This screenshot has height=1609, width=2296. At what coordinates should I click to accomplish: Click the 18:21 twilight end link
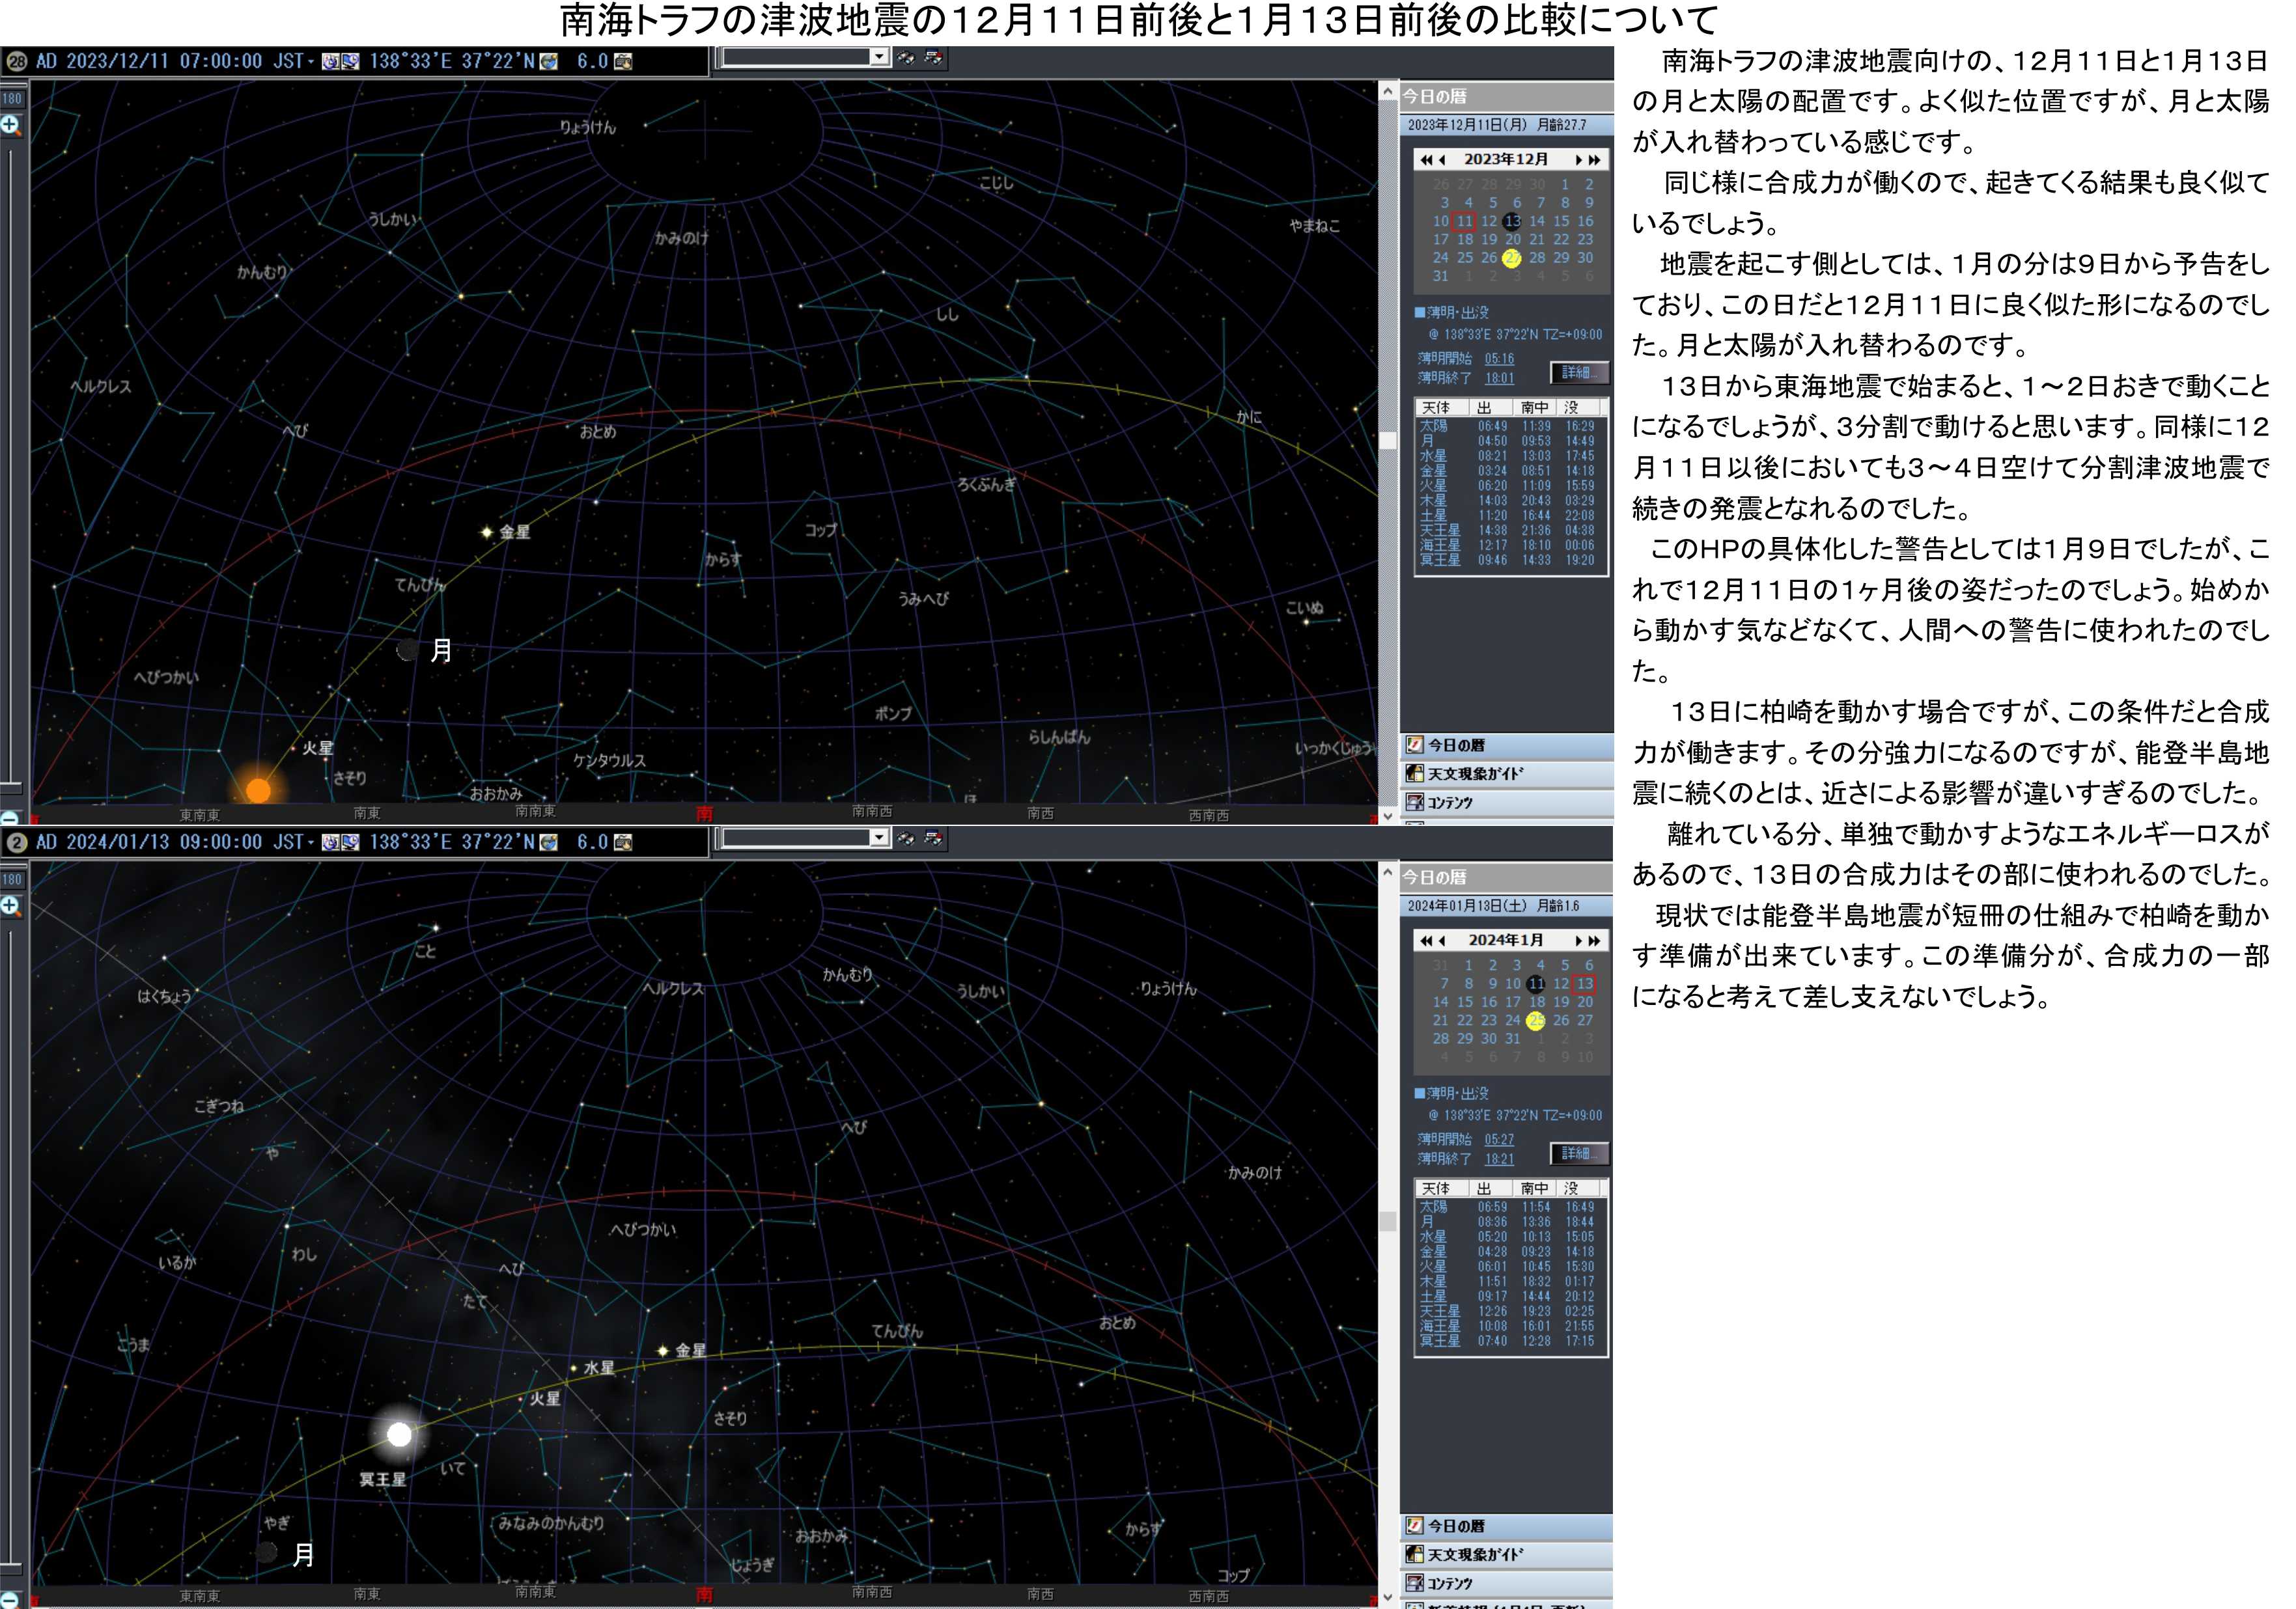pyautogui.click(x=1499, y=1161)
